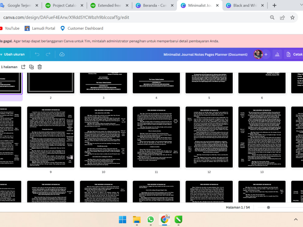303x227 pixels.
Task: Click the cloud save status icon
Action: click(62, 54)
